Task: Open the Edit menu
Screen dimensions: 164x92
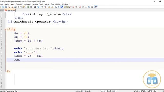Action: click(x=2, y=4)
